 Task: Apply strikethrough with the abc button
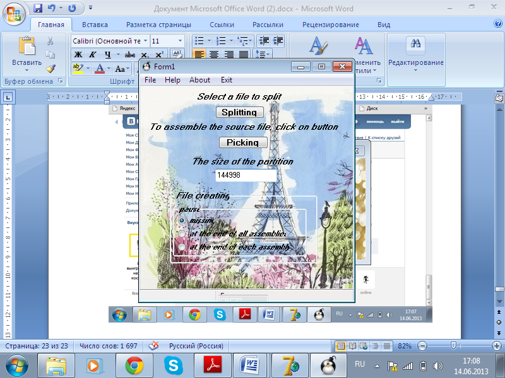click(x=130, y=55)
